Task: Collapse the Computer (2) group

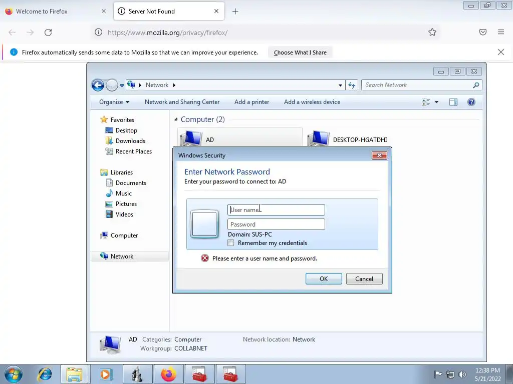Action: [176, 119]
